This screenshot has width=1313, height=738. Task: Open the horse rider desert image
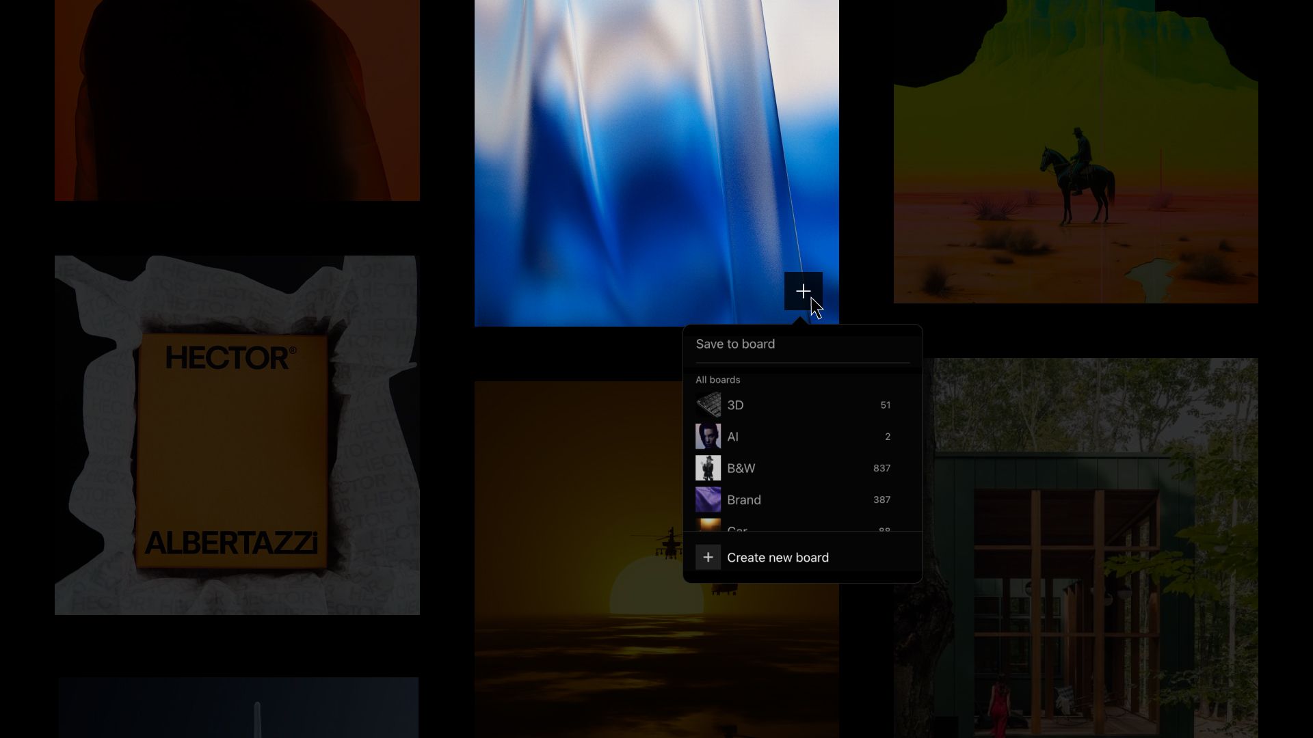[1076, 152]
